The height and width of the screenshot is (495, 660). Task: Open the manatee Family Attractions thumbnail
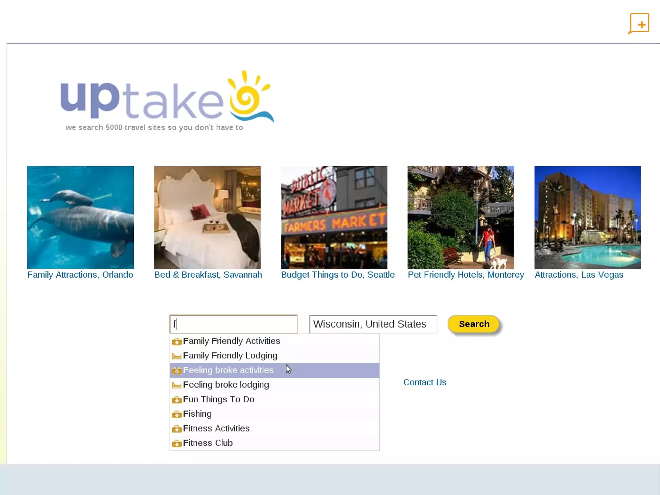[x=80, y=217]
